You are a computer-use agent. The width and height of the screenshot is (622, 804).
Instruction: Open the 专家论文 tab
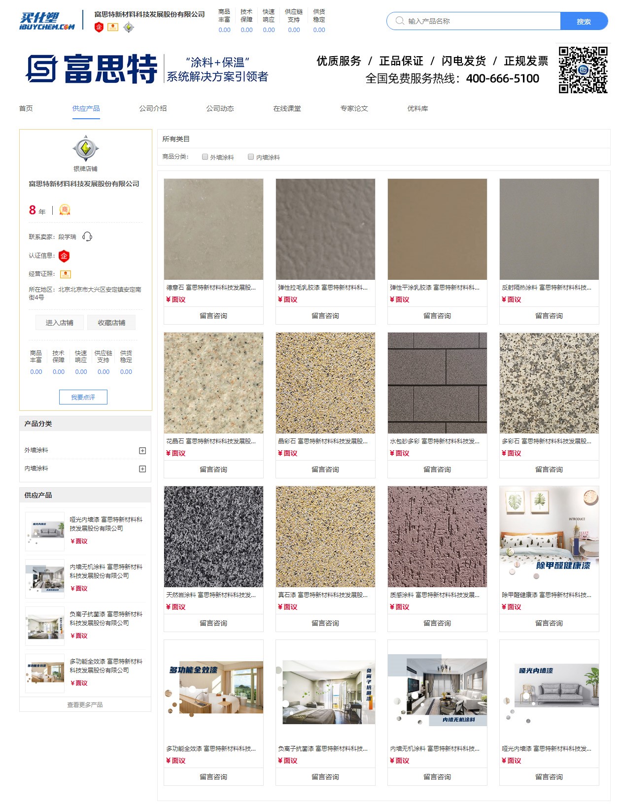(354, 108)
